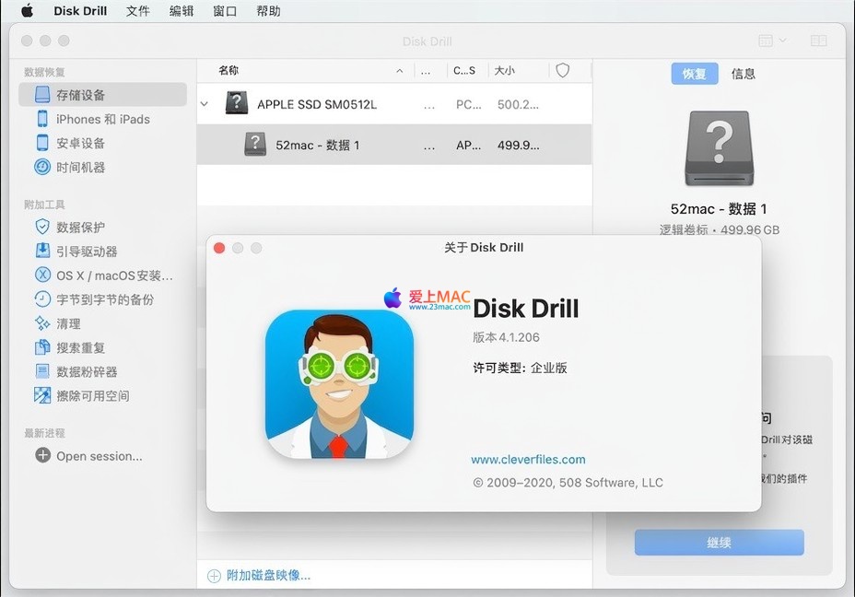Open the Clean up (清理) tool
Viewport: 855px width, 597px height.
pyautogui.click(x=68, y=323)
